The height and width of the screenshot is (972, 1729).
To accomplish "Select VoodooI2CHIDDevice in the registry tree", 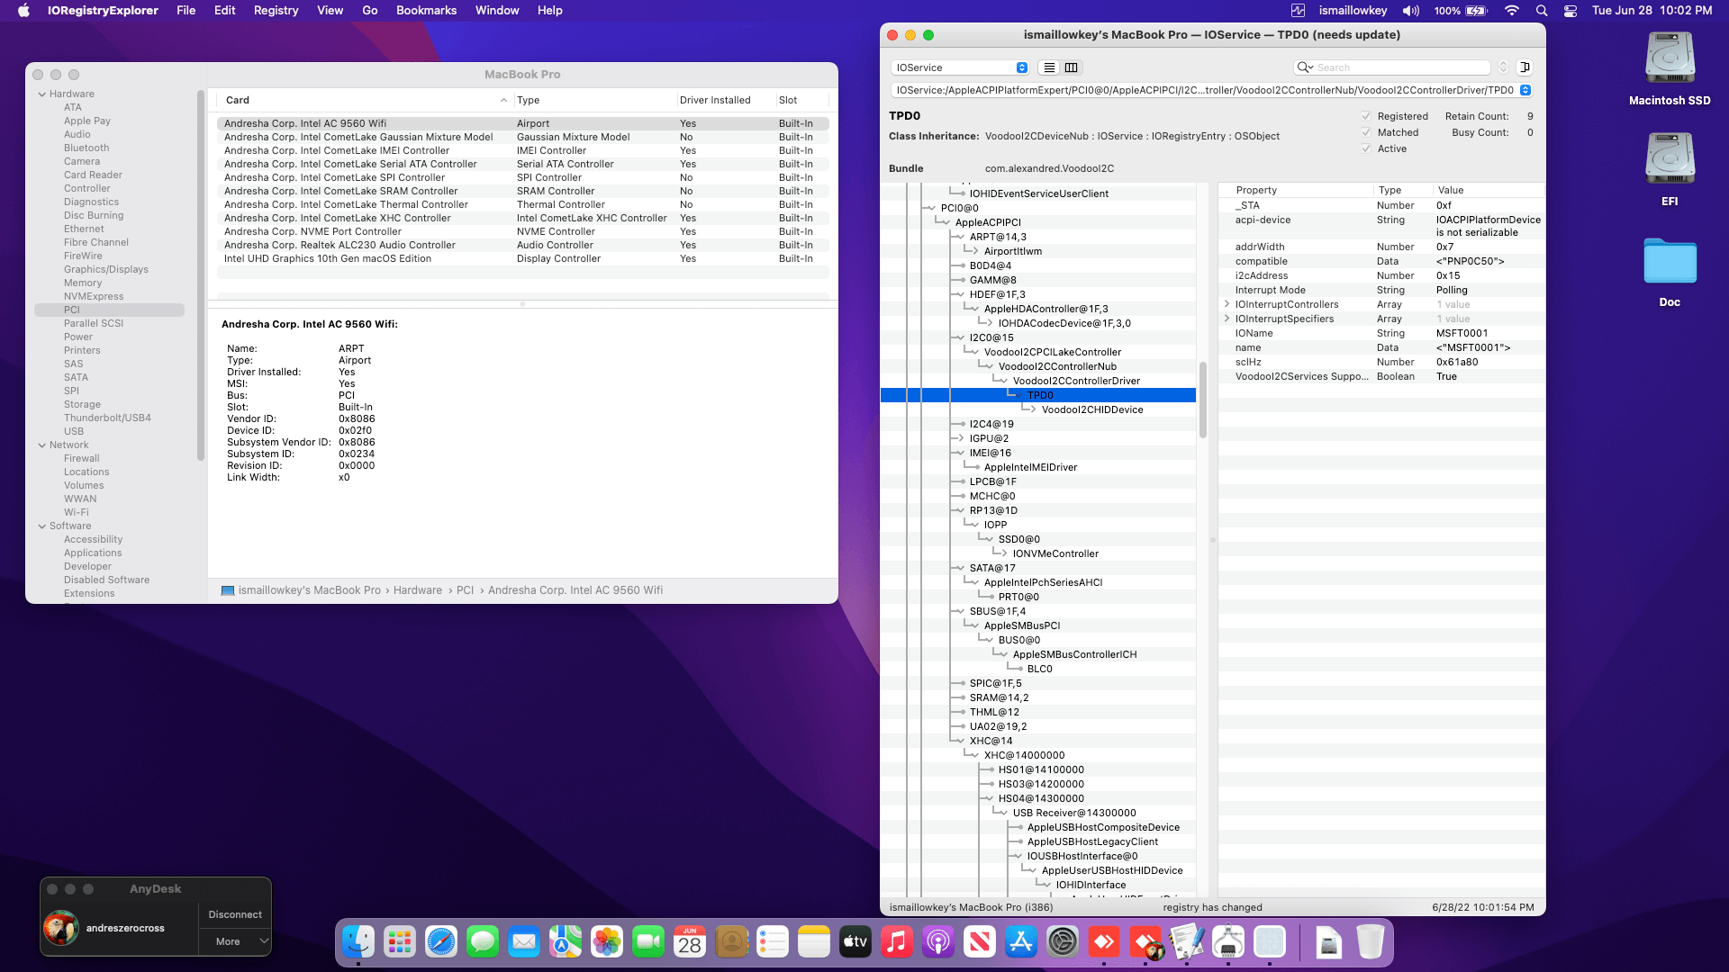I will pos(1092,409).
